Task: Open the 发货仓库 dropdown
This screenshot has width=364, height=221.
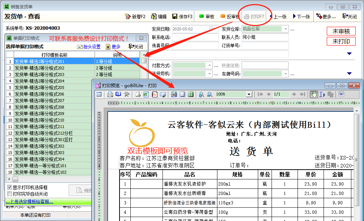Action: (x=286, y=29)
